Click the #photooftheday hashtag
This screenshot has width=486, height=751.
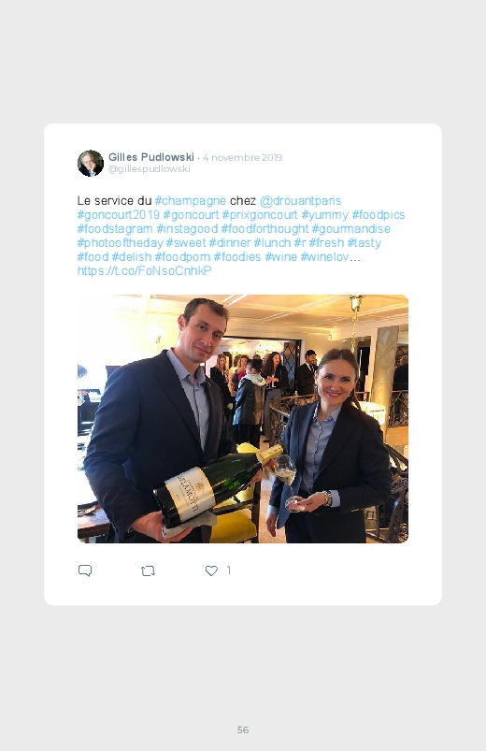[x=121, y=243]
